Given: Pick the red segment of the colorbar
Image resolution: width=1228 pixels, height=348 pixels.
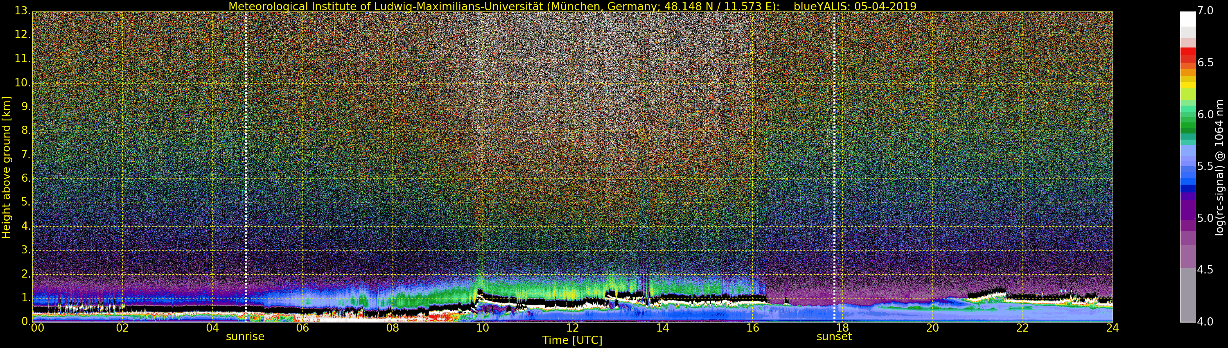Looking at the screenshot, I should pyautogui.click(x=1188, y=52).
